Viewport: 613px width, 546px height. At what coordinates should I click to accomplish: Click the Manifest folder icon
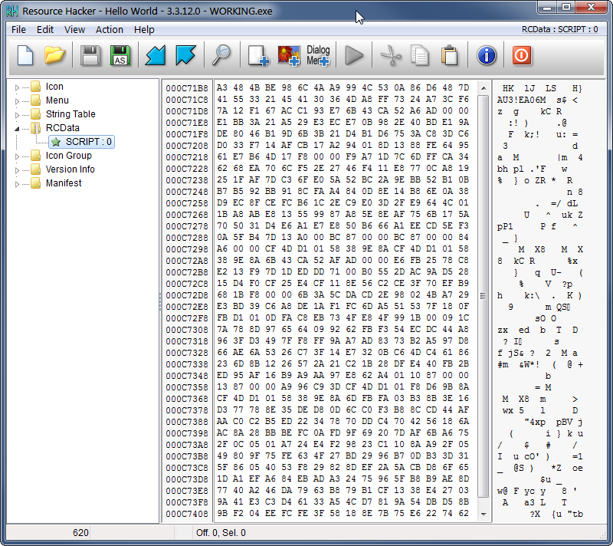point(36,183)
